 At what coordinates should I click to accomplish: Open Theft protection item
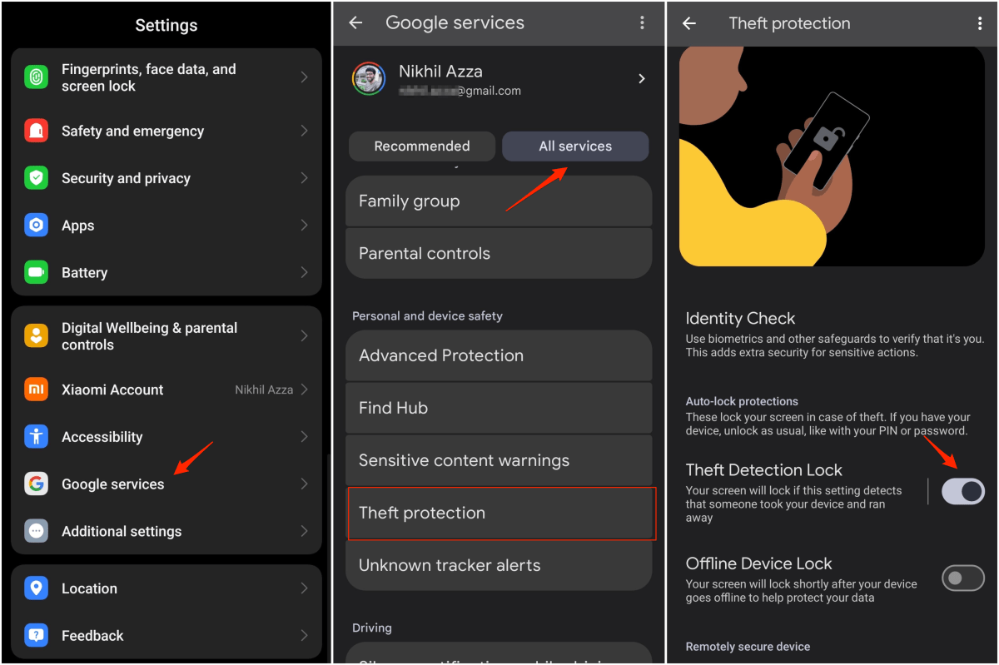click(x=499, y=513)
